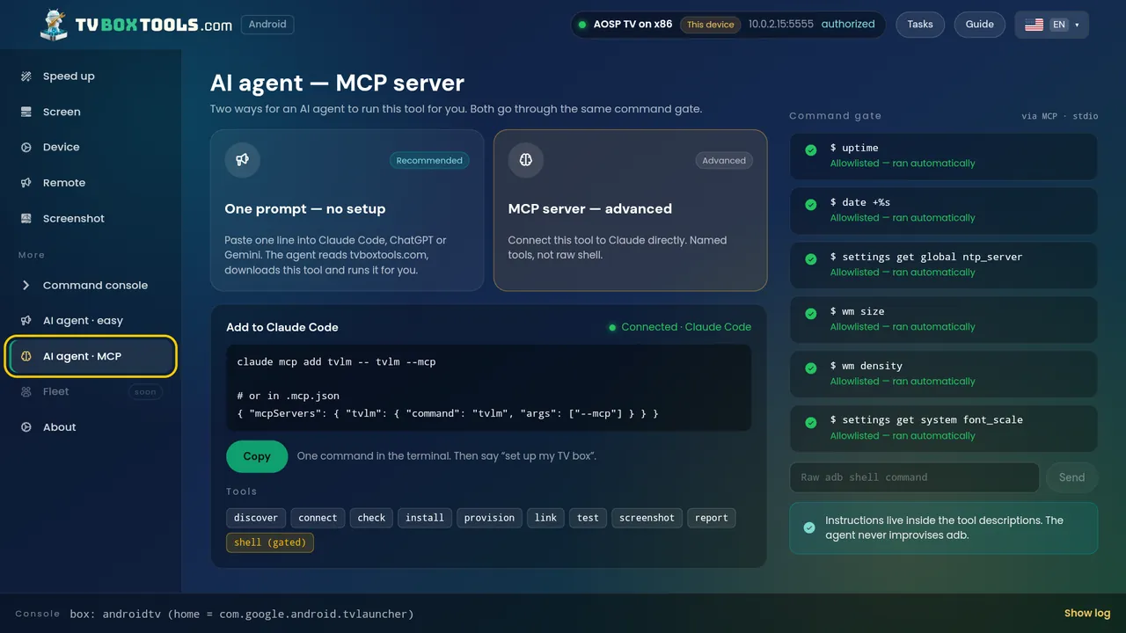Click the Android platform badge
Viewport: 1126px width, 633px height.
point(267,25)
